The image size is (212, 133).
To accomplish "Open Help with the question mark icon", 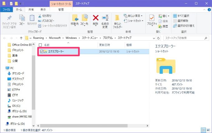I will pyautogui.click(x=209, y=10).
